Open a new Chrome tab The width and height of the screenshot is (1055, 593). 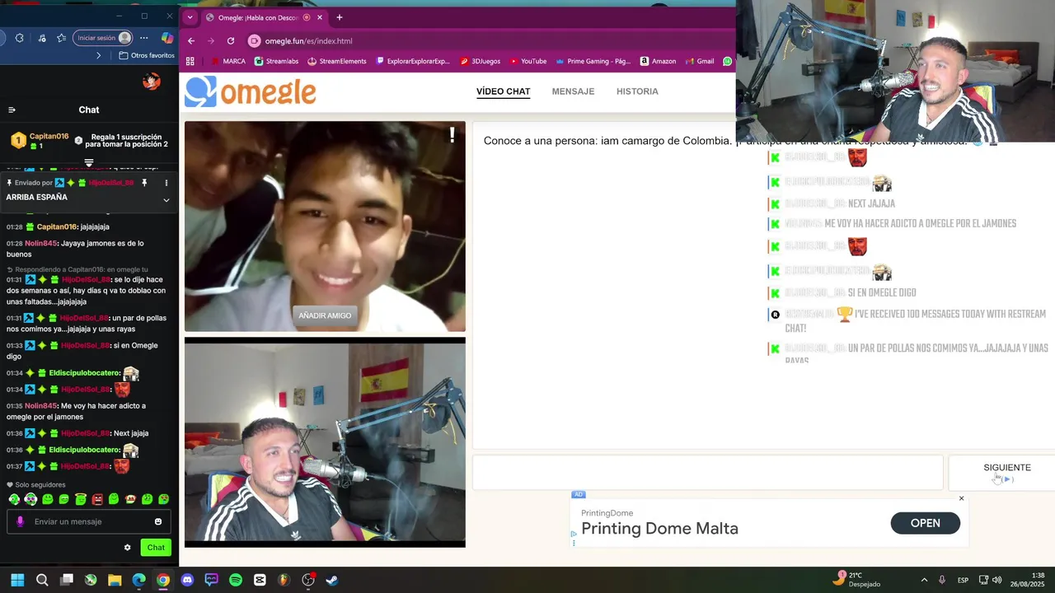(x=339, y=17)
